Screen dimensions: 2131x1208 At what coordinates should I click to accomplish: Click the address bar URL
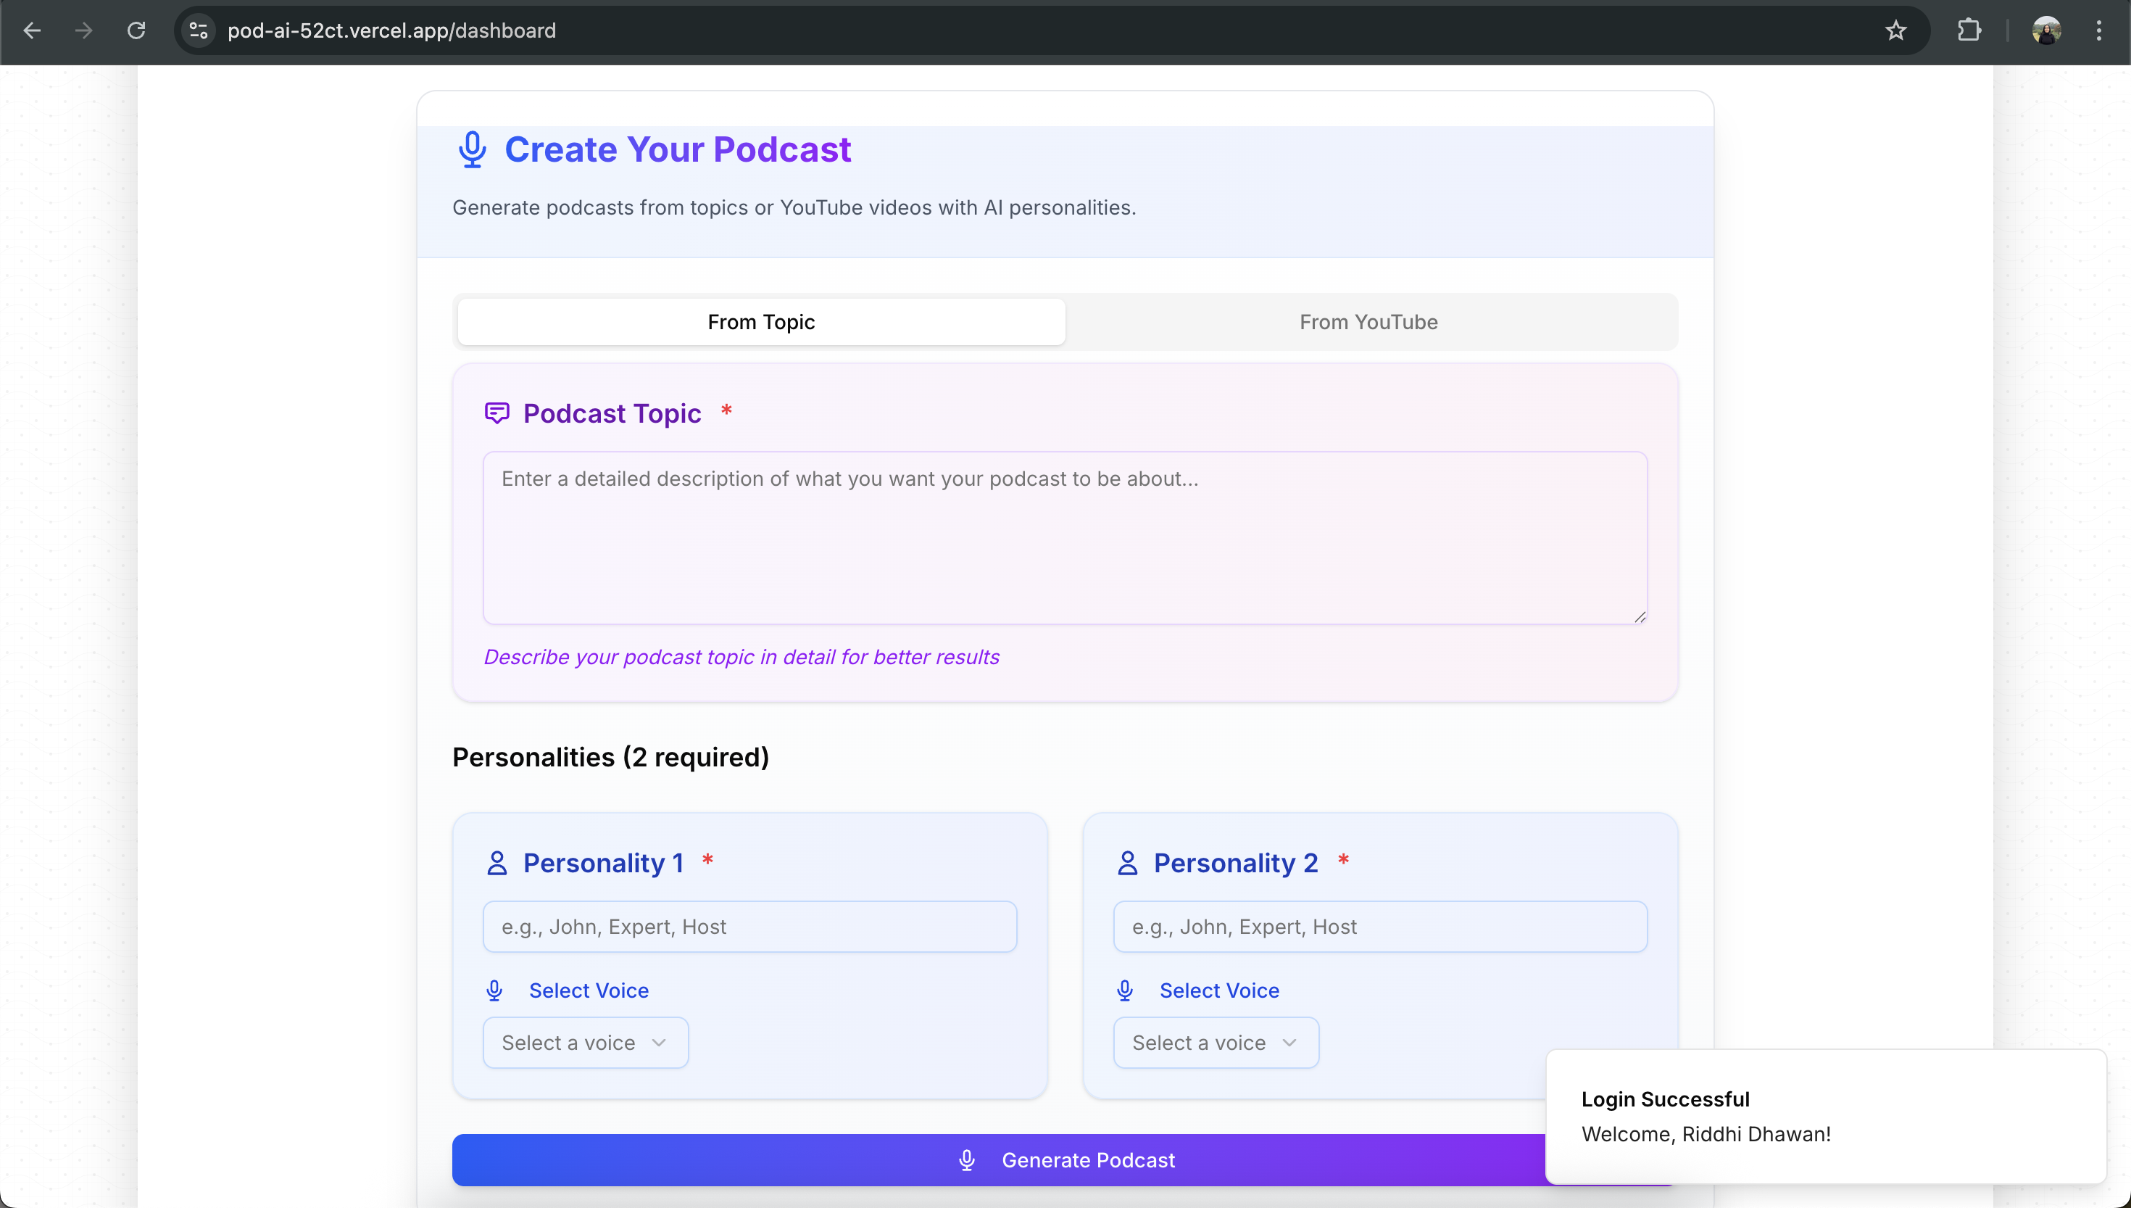click(391, 30)
